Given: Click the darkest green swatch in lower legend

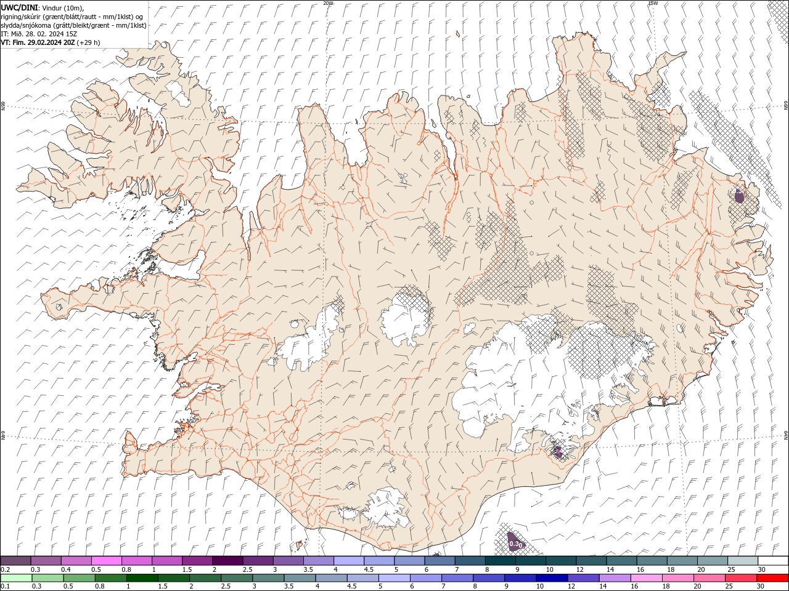Looking at the screenshot, I should click(x=142, y=578).
